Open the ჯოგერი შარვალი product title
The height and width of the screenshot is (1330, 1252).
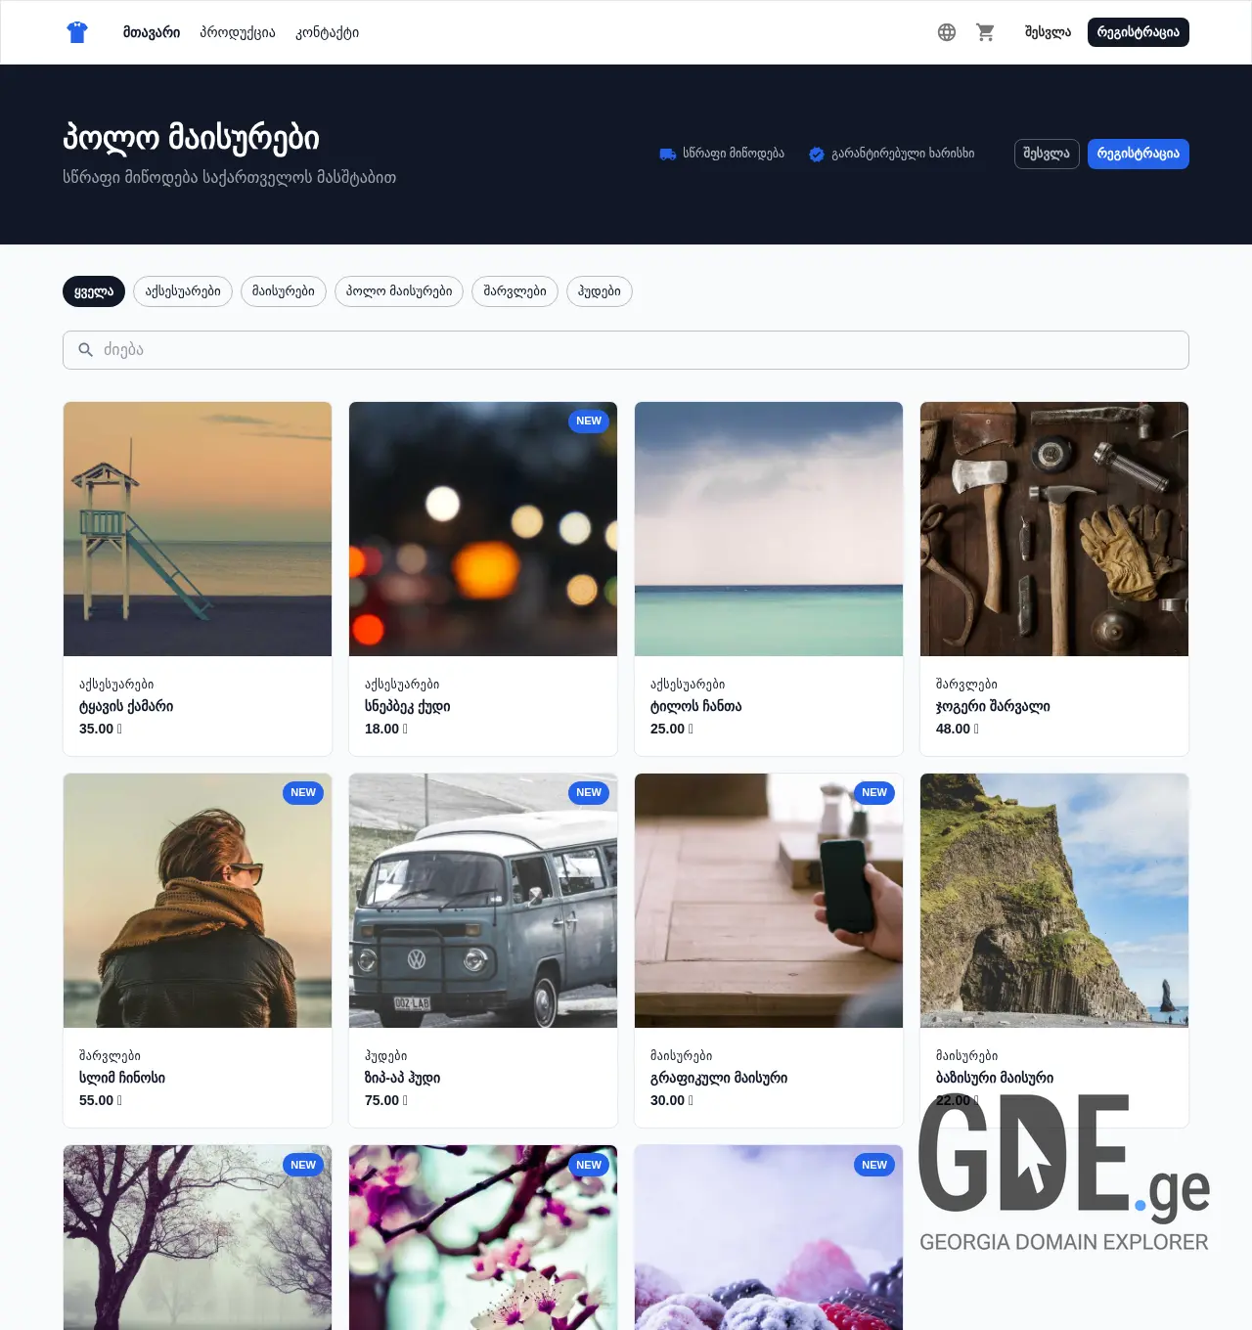[x=993, y=706]
